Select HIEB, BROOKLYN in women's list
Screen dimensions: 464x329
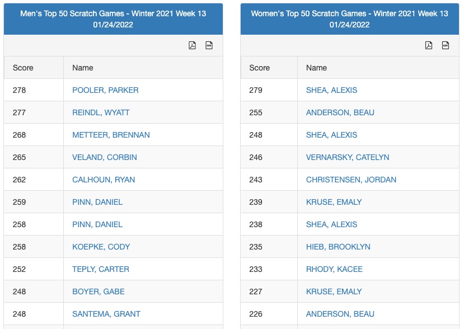point(338,247)
